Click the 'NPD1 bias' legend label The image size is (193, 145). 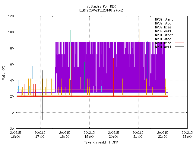(163, 43)
